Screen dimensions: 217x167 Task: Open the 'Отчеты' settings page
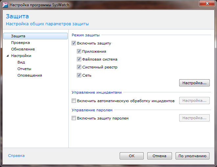click(24, 69)
